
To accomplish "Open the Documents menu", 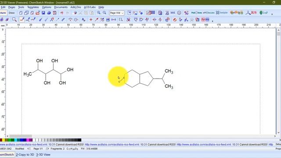I will tap(61, 7).
